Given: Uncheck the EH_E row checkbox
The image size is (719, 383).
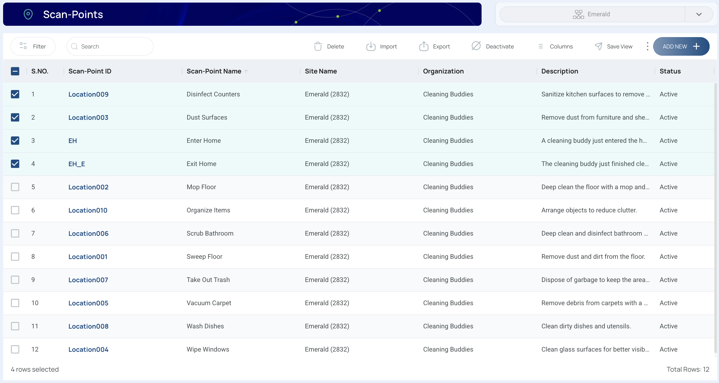Looking at the screenshot, I should tap(15, 164).
